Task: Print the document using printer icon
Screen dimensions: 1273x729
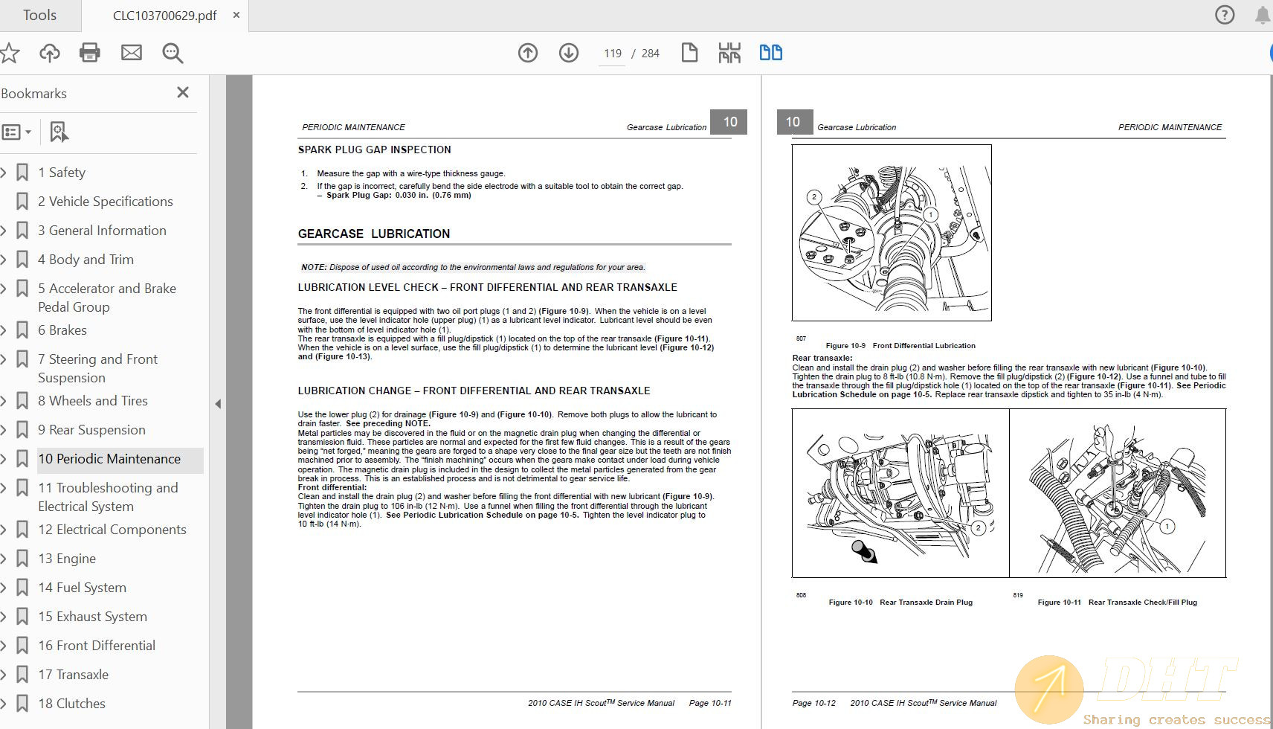Action: point(90,53)
